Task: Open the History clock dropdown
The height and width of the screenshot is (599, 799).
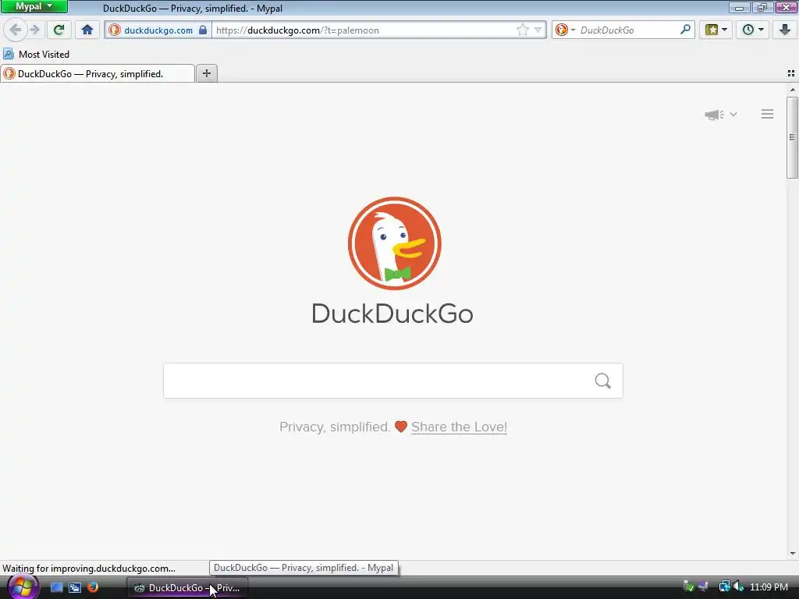Action: 753,30
